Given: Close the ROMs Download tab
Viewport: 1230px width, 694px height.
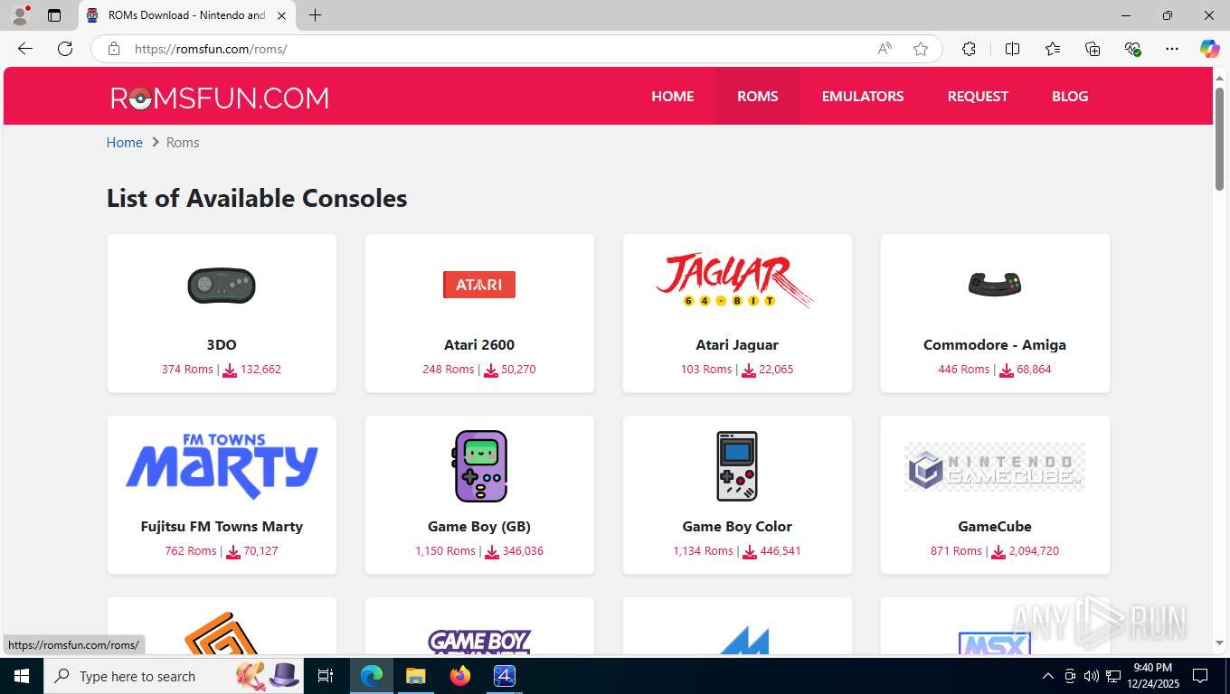Looking at the screenshot, I should tap(282, 15).
